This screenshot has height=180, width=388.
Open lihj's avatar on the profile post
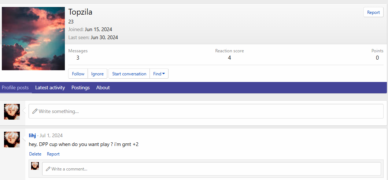click(12, 139)
